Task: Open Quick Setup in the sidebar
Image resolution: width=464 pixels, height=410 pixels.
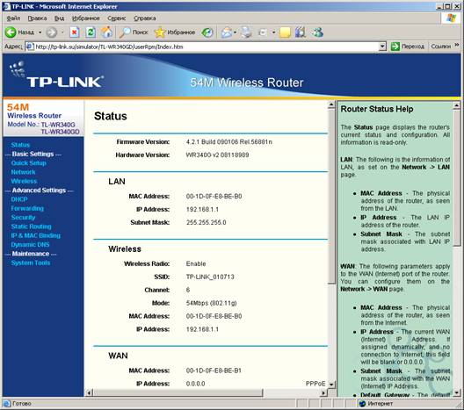Action: point(29,163)
